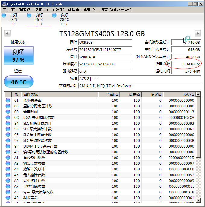The image size is (205, 207).
Task: Click the status orb for A9 剩余寿命
Action: pos(8,198)
